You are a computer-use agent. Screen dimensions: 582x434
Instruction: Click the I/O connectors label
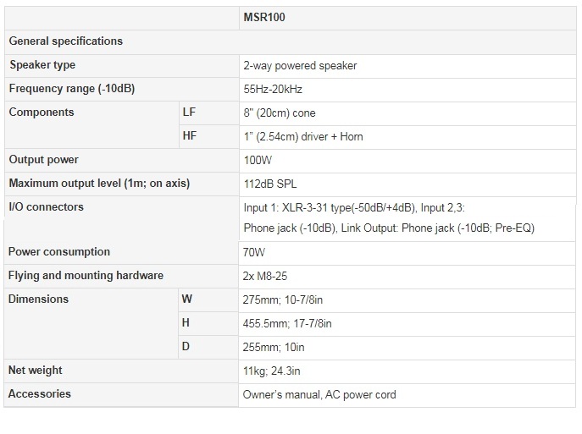(46, 206)
